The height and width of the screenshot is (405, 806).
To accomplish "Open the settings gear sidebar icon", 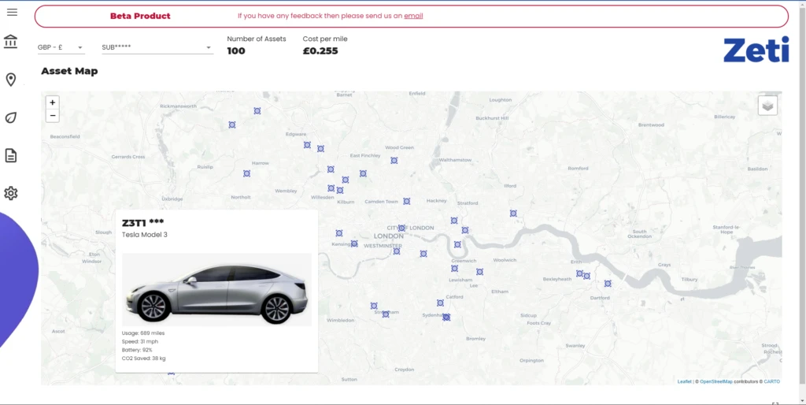I will click(x=10, y=193).
